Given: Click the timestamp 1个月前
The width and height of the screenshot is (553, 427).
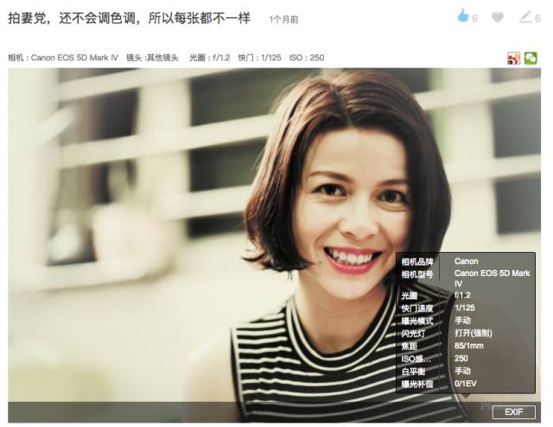Looking at the screenshot, I should (283, 20).
